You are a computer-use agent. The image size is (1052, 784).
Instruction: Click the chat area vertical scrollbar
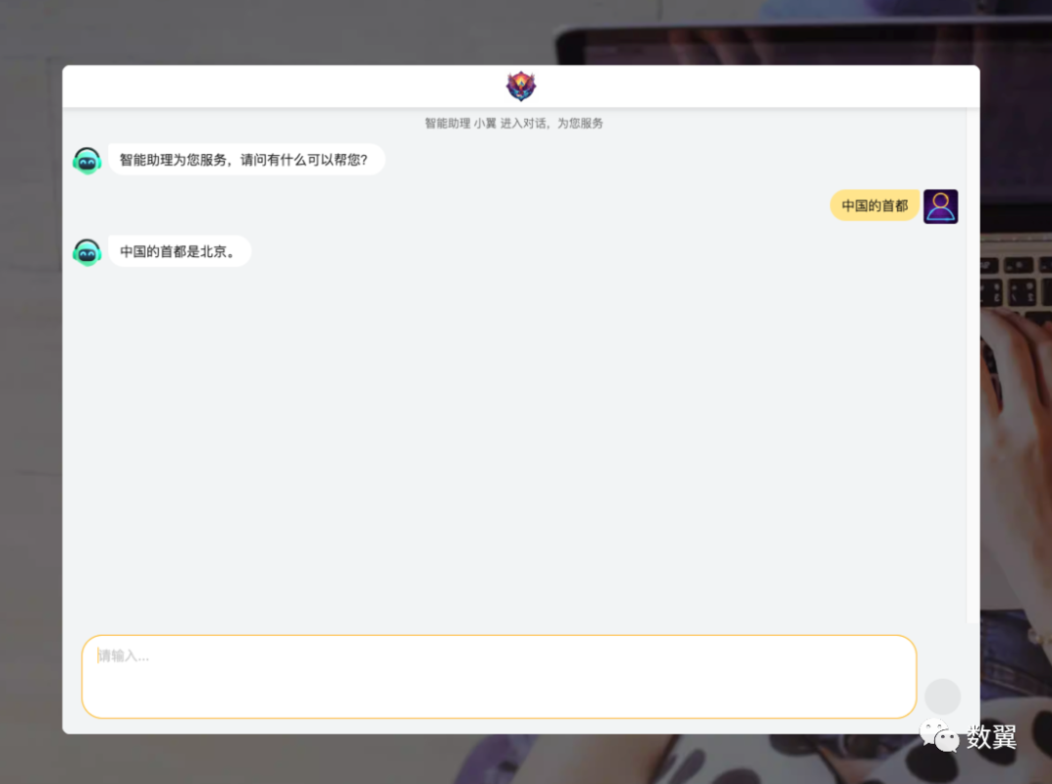click(x=971, y=365)
